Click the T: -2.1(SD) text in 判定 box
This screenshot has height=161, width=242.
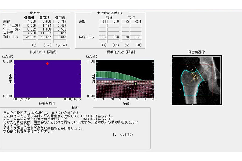point(123,135)
